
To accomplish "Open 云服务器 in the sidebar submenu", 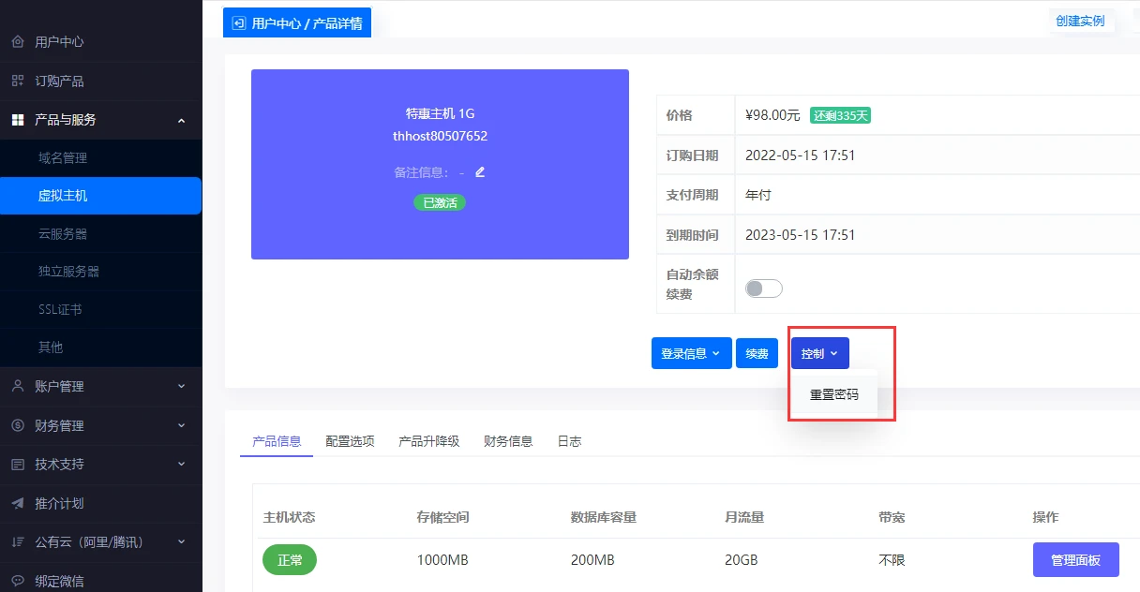I will pyautogui.click(x=63, y=234).
